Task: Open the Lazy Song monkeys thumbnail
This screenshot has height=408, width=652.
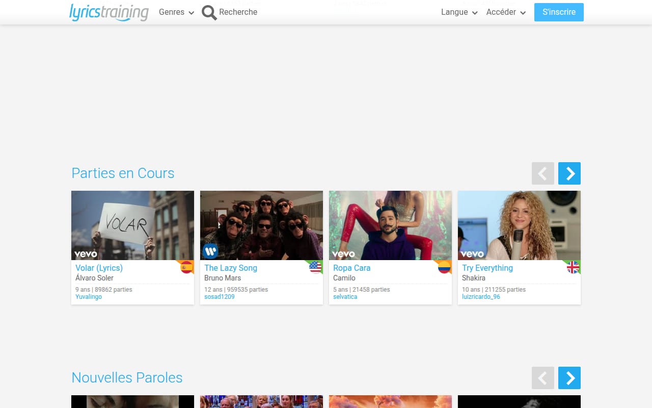Action: click(x=261, y=225)
